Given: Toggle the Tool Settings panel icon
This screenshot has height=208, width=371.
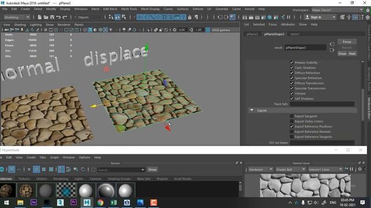Looking at the screenshot, I should [361, 17].
